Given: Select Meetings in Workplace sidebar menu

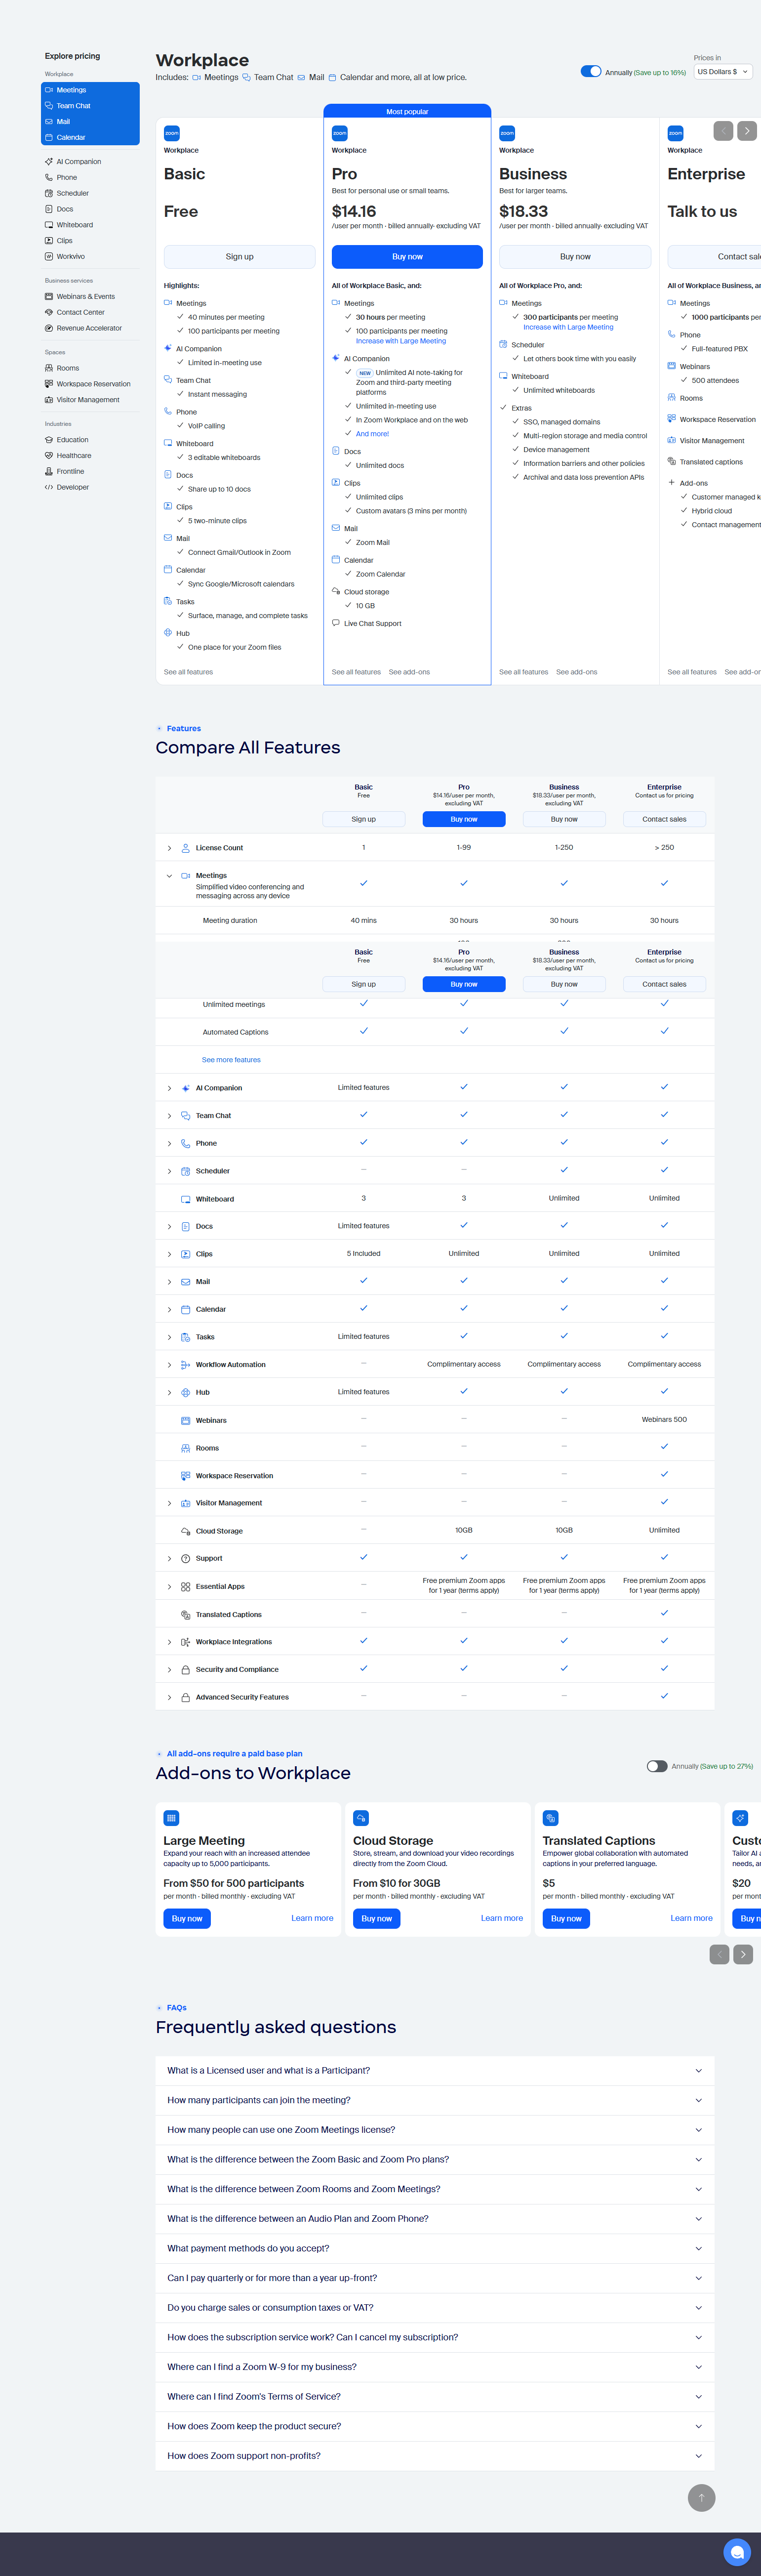Looking at the screenshot, I should pyautogui.click(x=90, y=90).
